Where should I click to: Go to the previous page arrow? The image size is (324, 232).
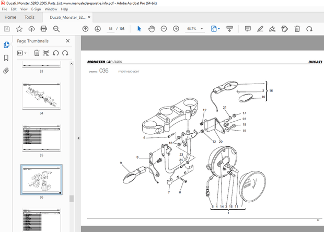(85, 29)
